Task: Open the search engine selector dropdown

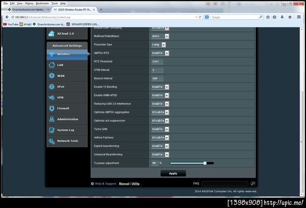Action: click(208, 17)
